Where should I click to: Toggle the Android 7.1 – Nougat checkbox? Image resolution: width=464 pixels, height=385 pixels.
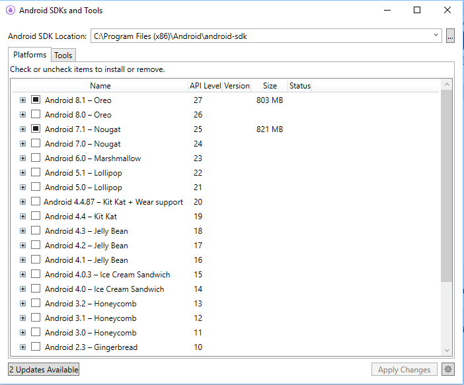coord(36,129)
